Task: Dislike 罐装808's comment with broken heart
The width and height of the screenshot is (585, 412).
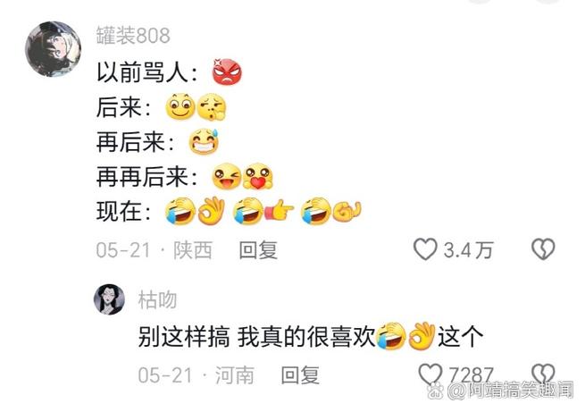Action: click(543, 249)
